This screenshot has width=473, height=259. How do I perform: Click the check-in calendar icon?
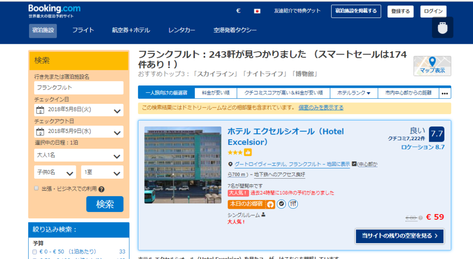click(x=40, y=110)
